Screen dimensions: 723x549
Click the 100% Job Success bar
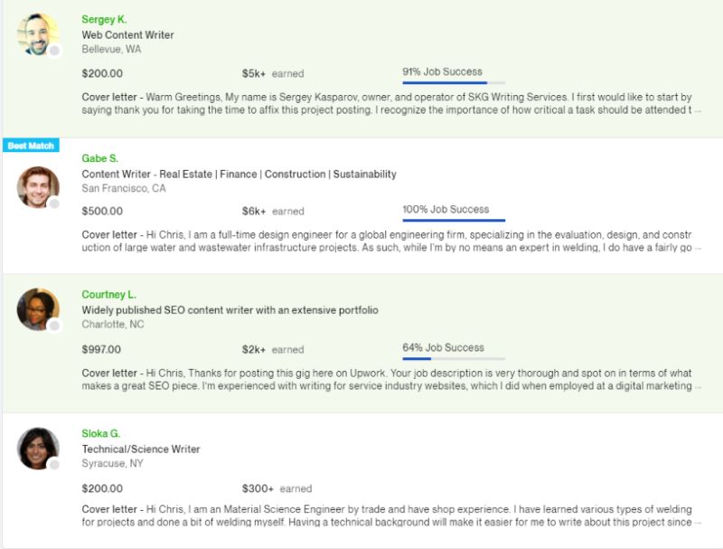pos(453,220)
